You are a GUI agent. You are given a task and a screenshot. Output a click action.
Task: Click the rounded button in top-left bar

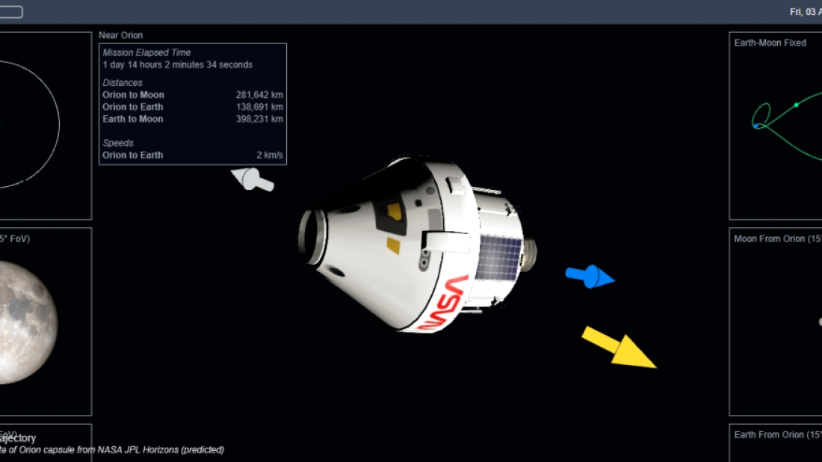(x=11, y=12)
